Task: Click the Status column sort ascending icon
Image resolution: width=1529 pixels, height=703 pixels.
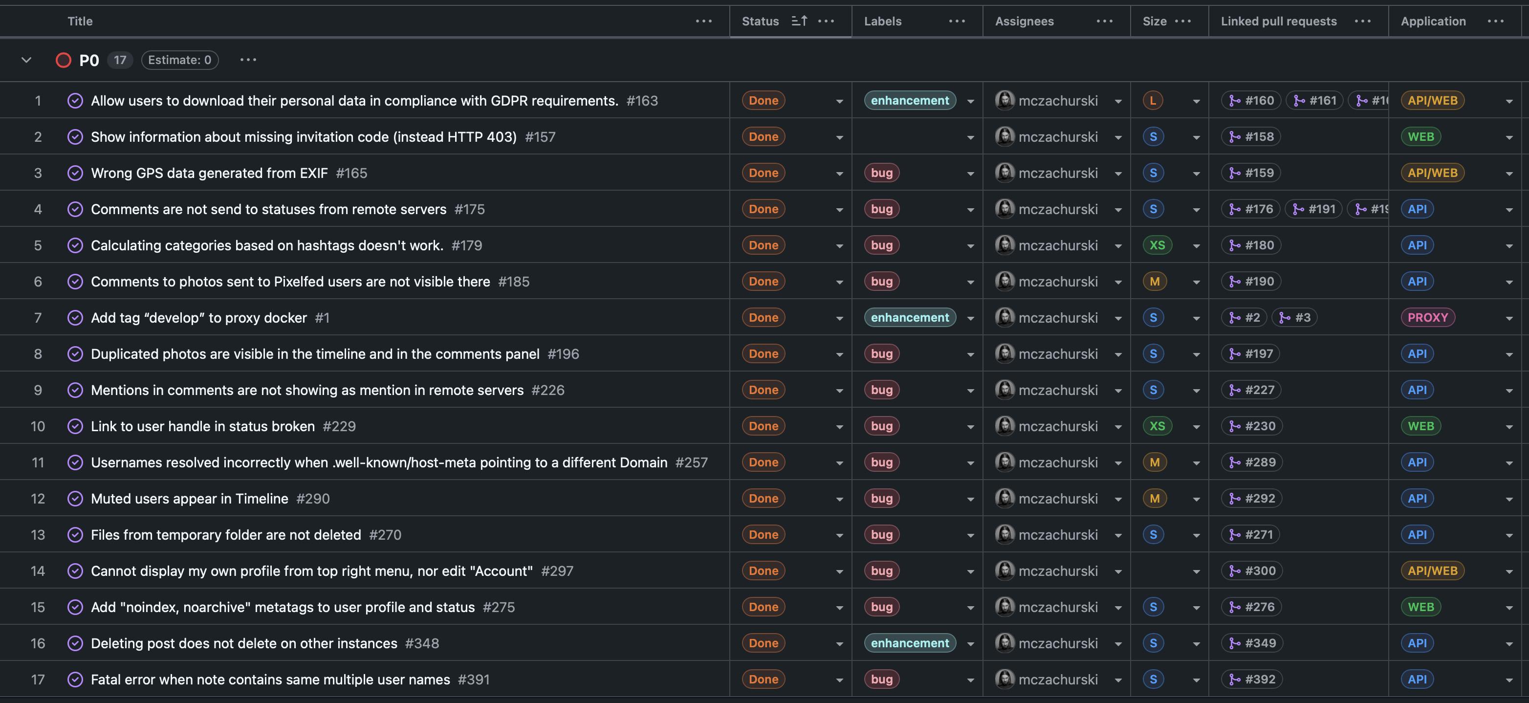Action: (799, 21)
